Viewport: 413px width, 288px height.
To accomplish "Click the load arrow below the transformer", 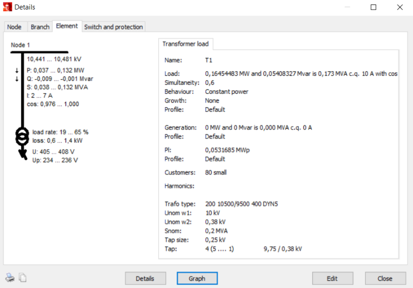I will point(23,153).
